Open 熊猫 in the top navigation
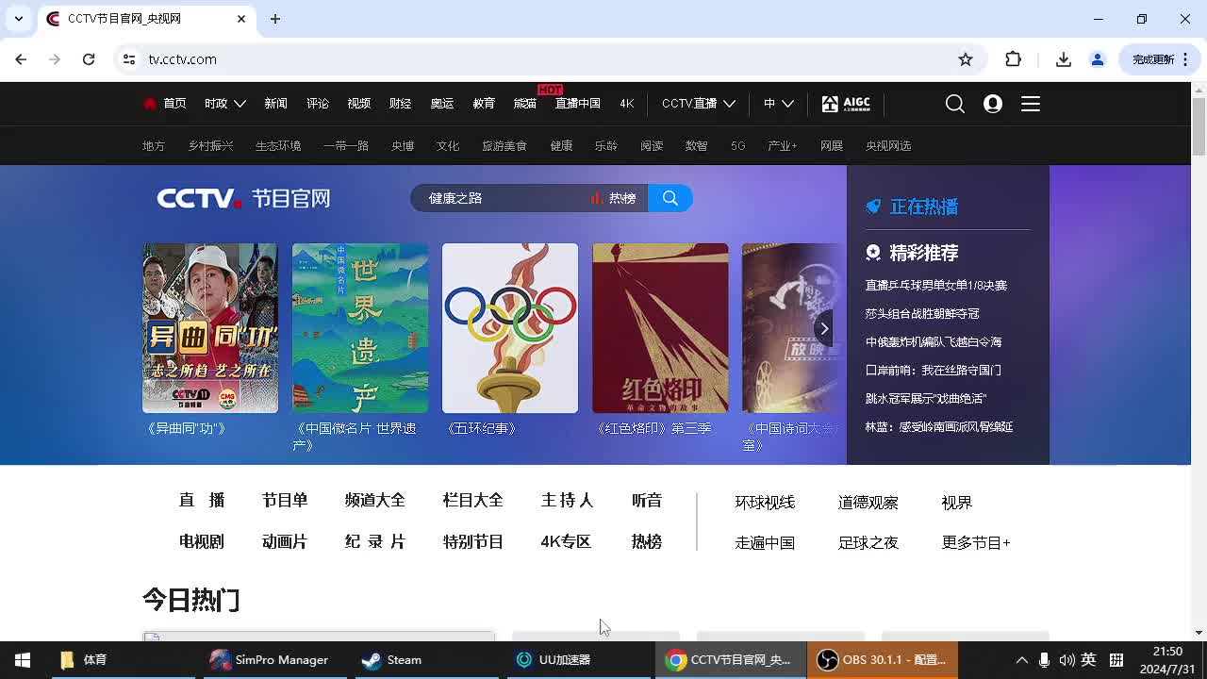This screenshot has width=1207, height=679. 525,104
